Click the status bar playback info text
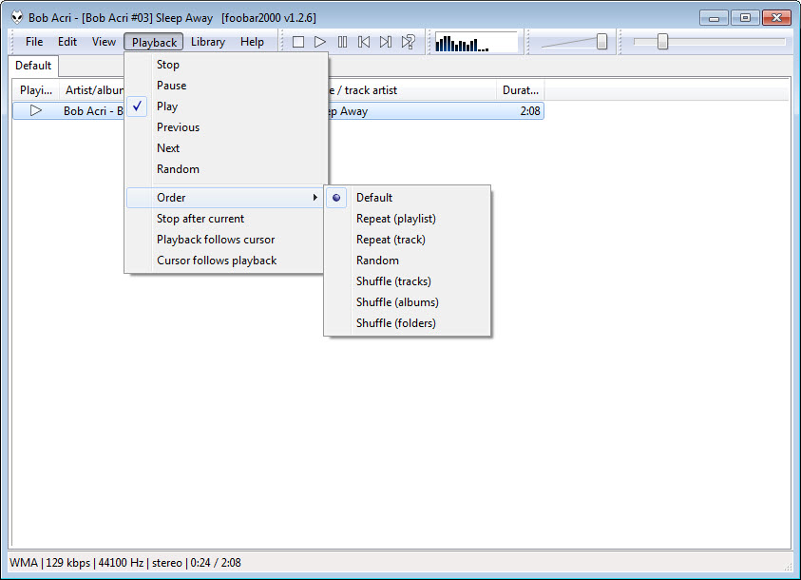Image resolution: width=801 pixels, height=580 pixels. coord(125,563)
